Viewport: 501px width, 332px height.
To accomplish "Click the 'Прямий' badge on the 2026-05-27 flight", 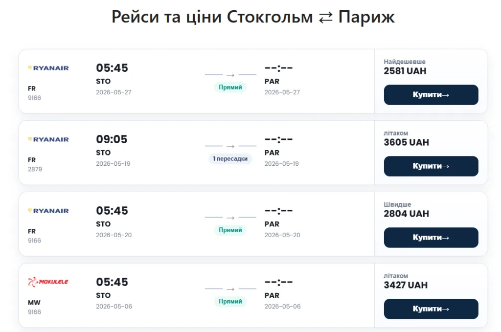I will (230, 88).
